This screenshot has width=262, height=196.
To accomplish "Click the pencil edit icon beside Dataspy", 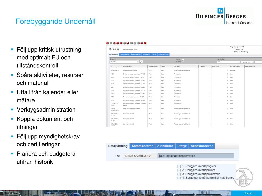I will 141,62.
